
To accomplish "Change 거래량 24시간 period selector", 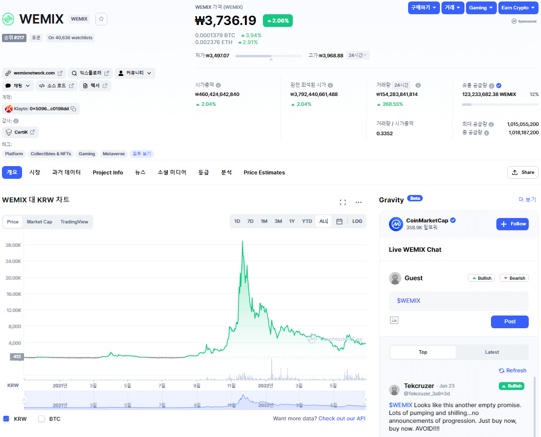I will pyautogui.click(x=401, y=85).
